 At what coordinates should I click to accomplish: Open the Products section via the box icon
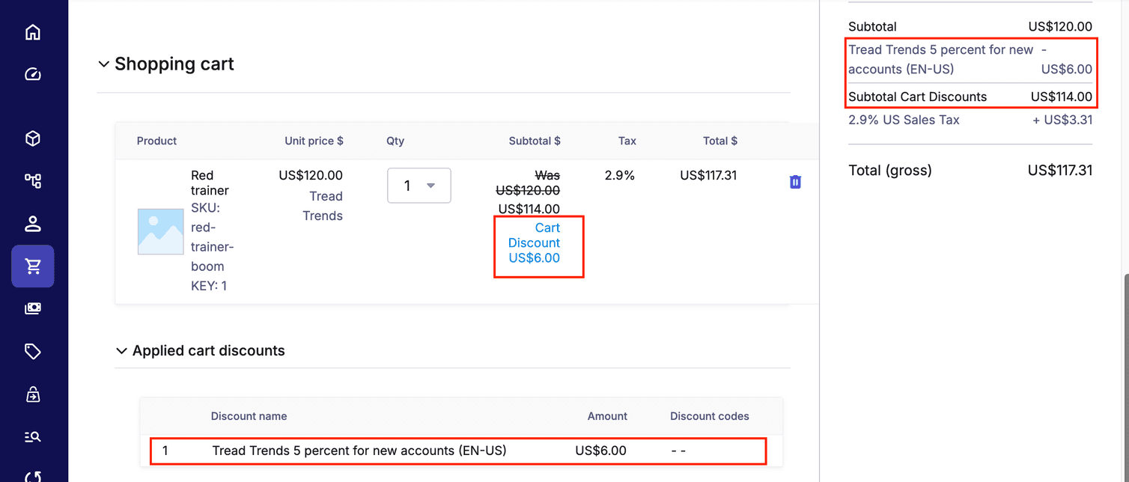coord(33,138)
